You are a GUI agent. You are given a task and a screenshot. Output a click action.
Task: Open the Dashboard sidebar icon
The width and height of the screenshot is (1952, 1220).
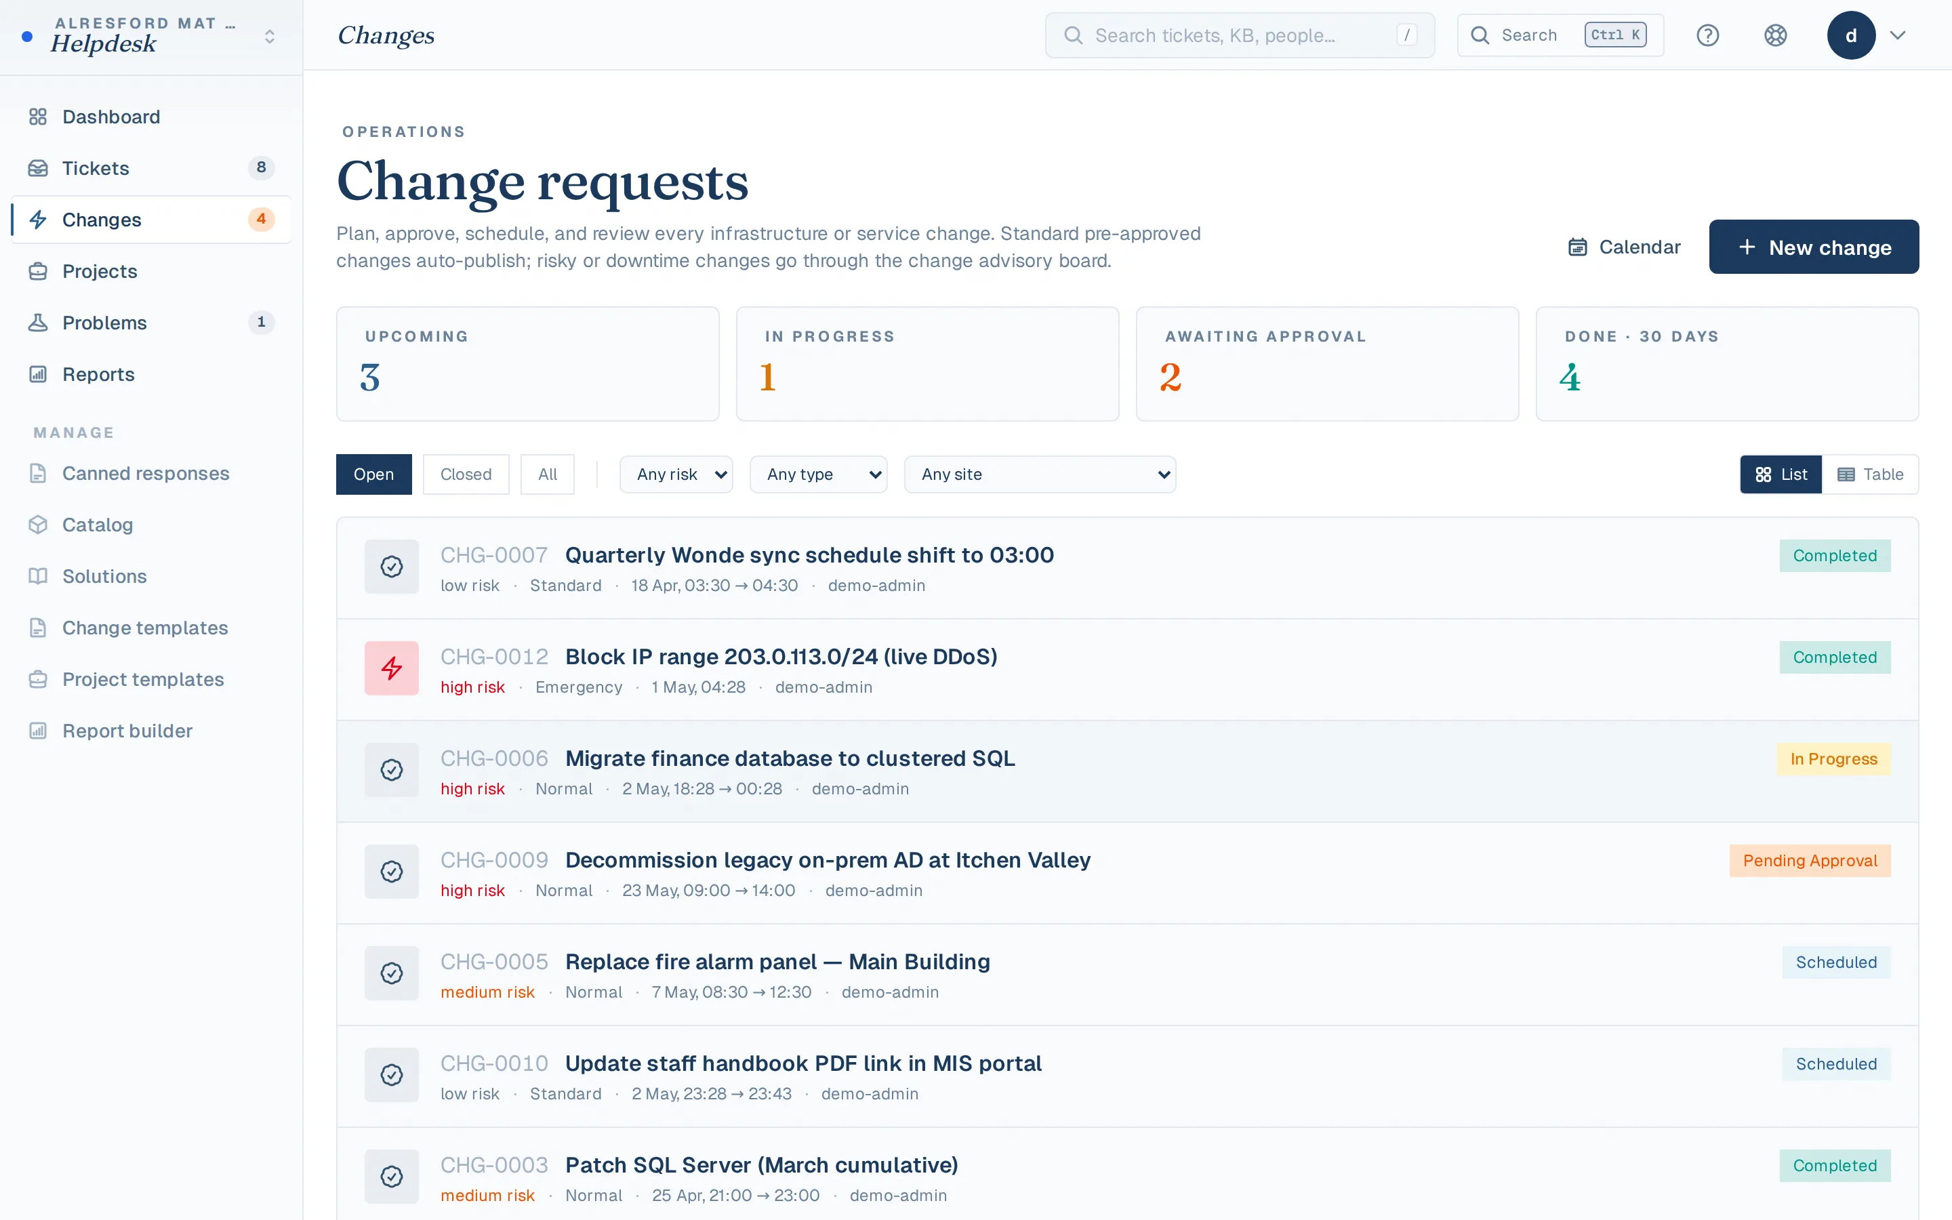pyautogui.click(x=38, y=117)
